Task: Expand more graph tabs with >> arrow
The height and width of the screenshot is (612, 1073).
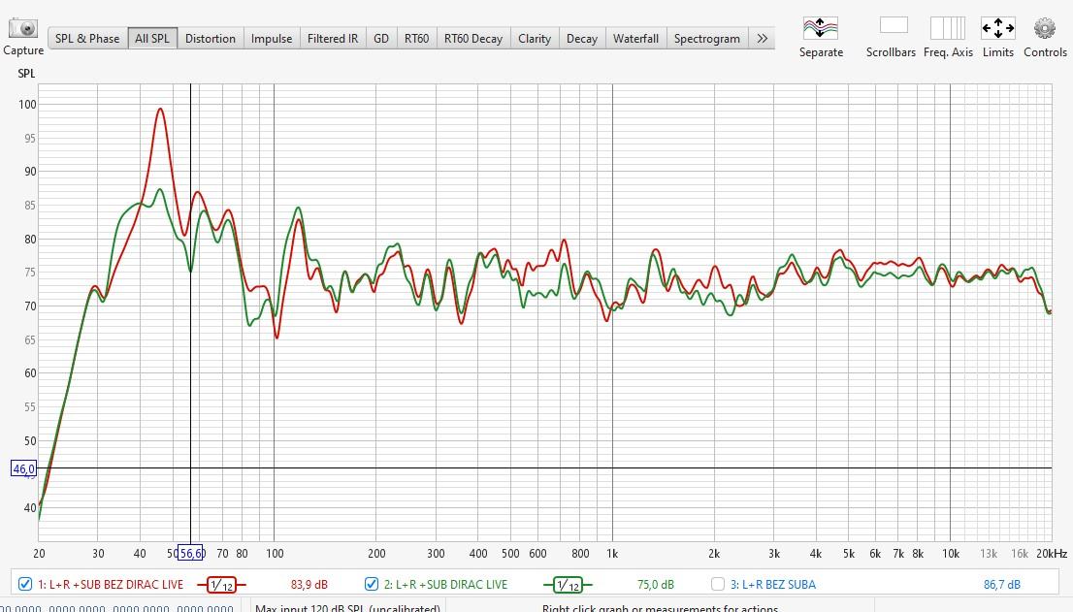Action: (x=762, y=39)
